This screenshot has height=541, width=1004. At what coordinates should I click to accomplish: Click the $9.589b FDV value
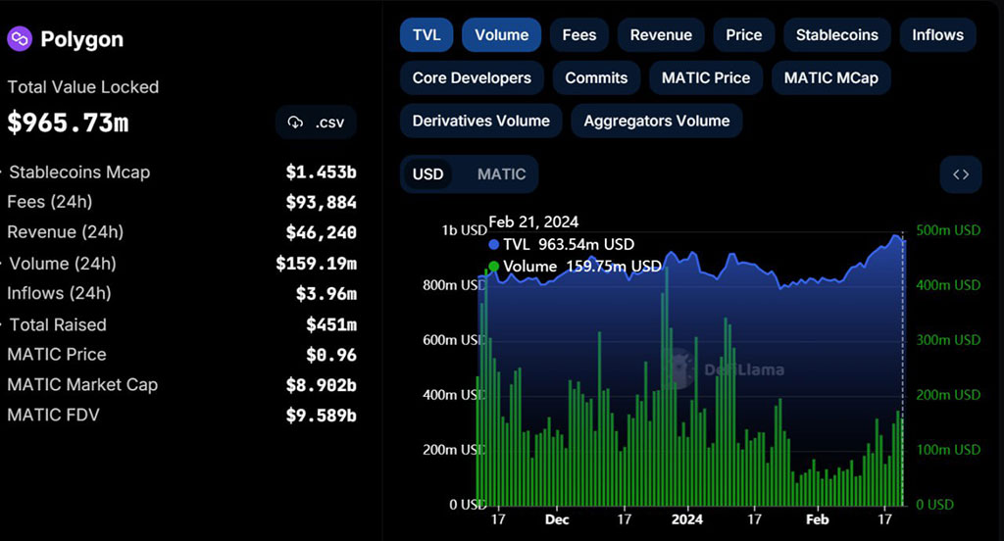pos(322,416)
